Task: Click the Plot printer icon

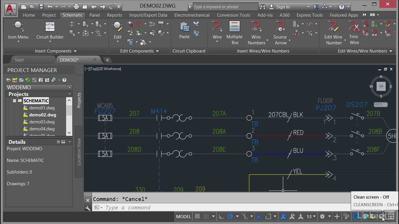Action: (76, 7)
